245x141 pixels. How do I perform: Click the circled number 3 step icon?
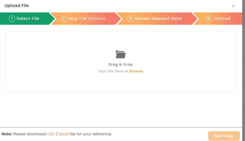[130, 19]
